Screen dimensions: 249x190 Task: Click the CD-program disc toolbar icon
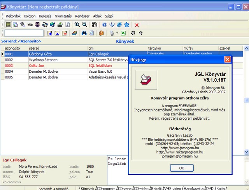coord(16,24)
